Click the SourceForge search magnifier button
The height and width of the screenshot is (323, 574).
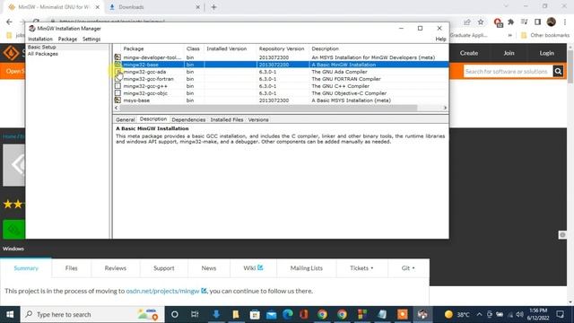[558, 72]
